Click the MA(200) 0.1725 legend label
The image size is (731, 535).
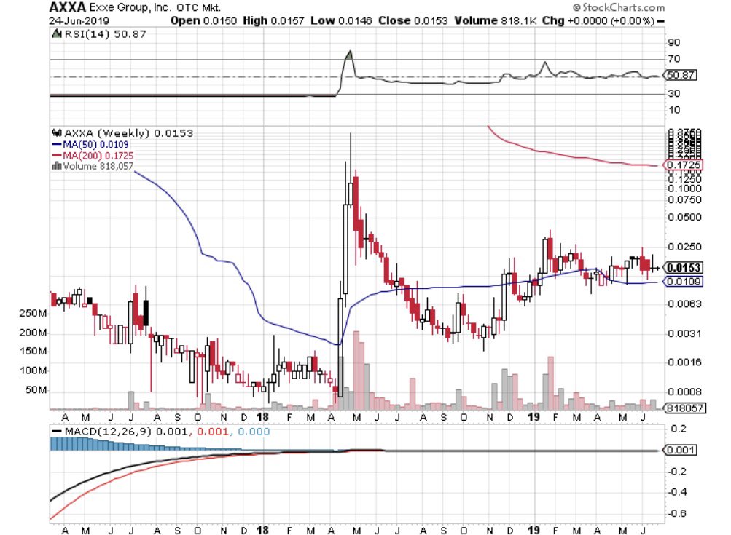pos(98,156)
